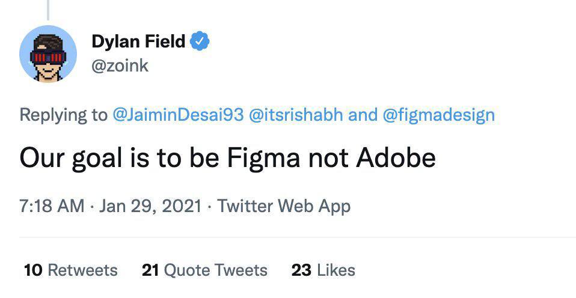Visit the @JaiminDesai93 mention

coord(178,115)
